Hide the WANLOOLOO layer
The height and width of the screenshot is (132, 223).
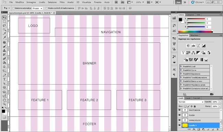(x=179, y=120)
